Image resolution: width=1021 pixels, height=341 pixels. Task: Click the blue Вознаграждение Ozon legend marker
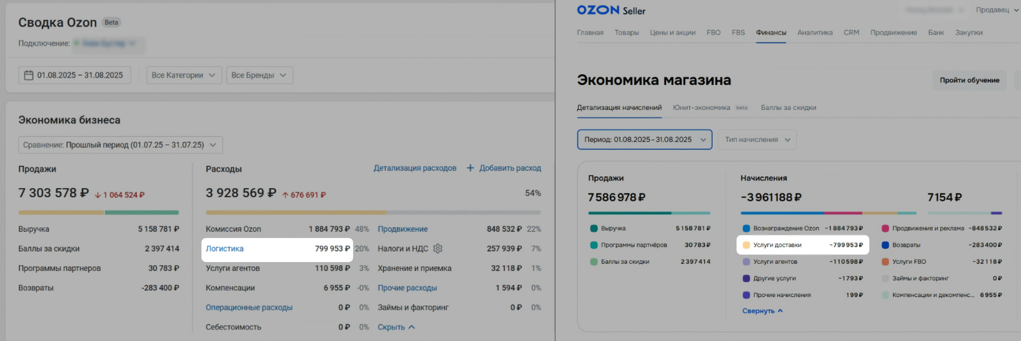pyautogui.click(x=746, y=229)
